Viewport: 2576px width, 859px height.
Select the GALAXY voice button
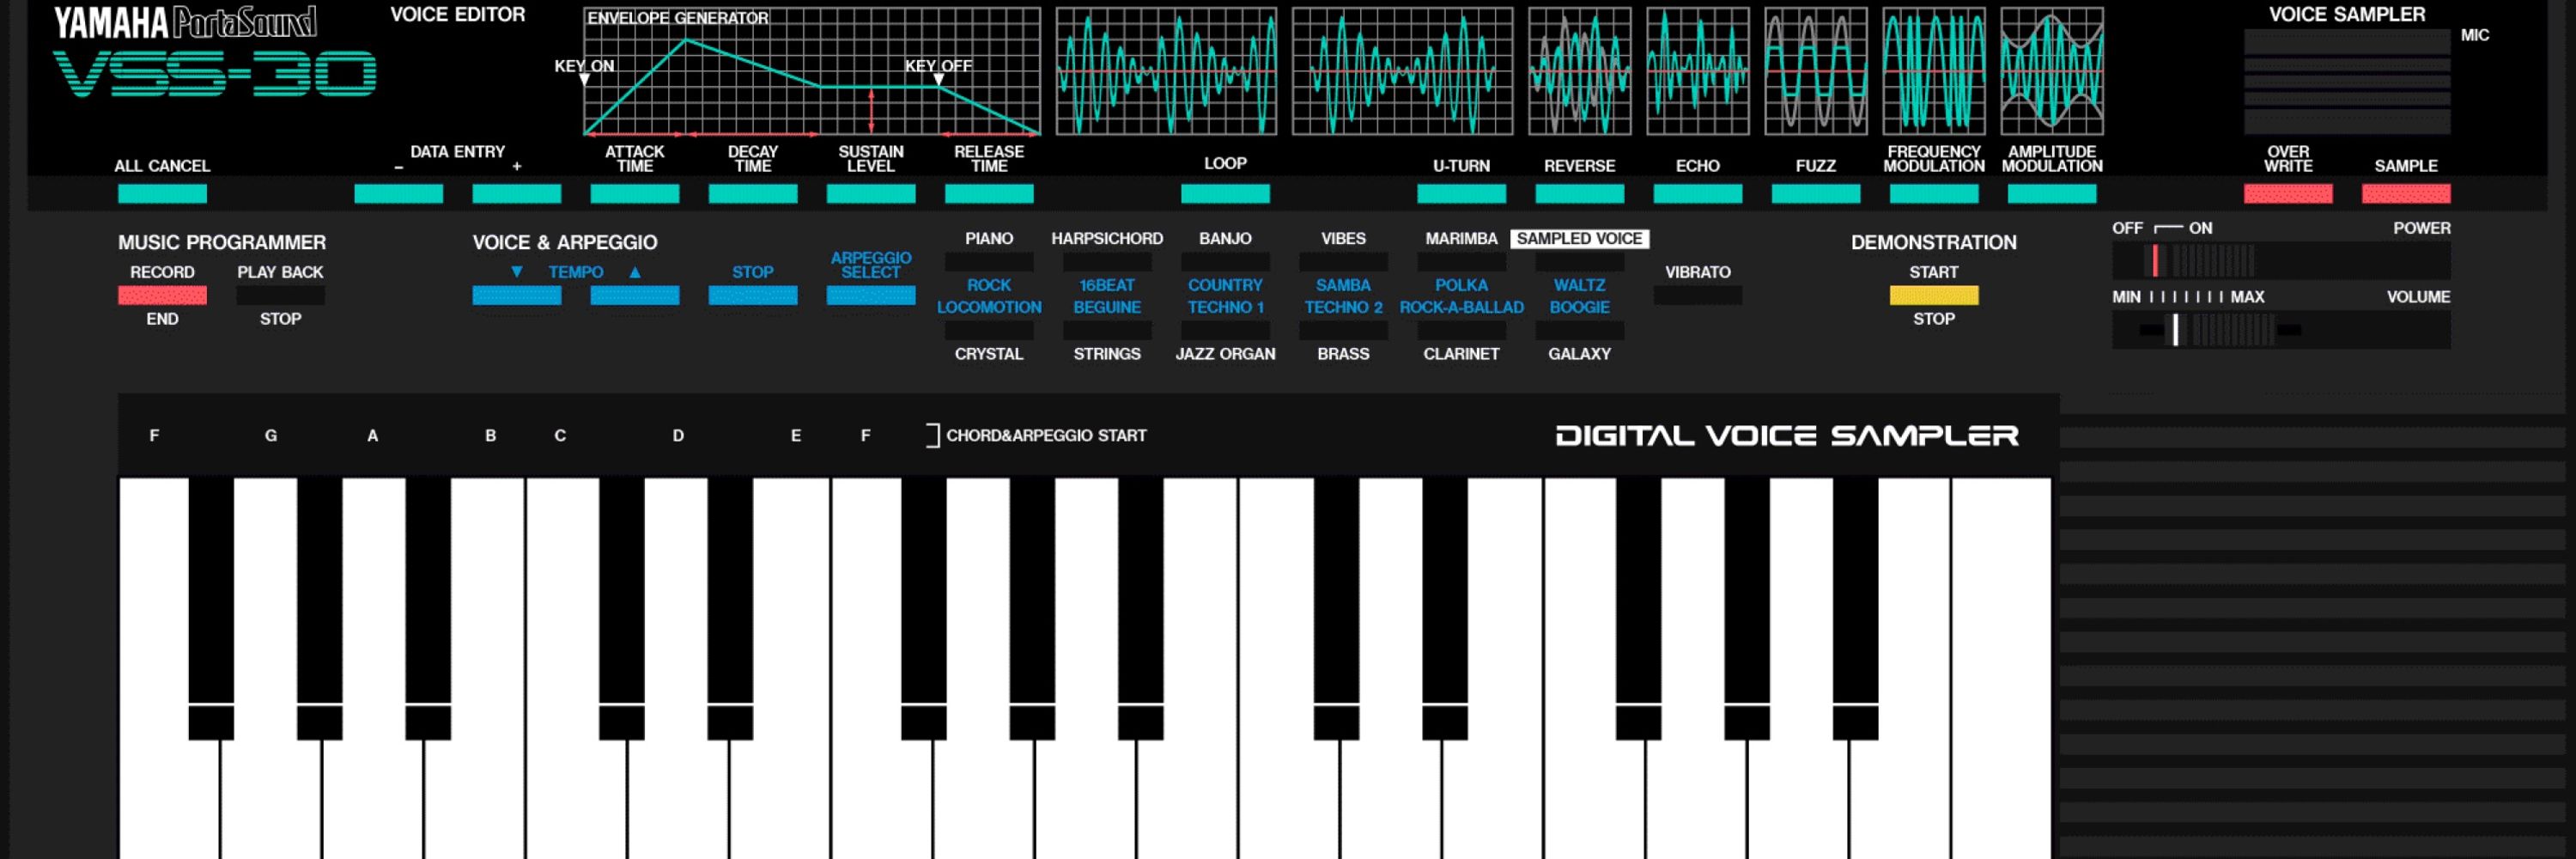pyautogui.click(x=1579, y=330)
